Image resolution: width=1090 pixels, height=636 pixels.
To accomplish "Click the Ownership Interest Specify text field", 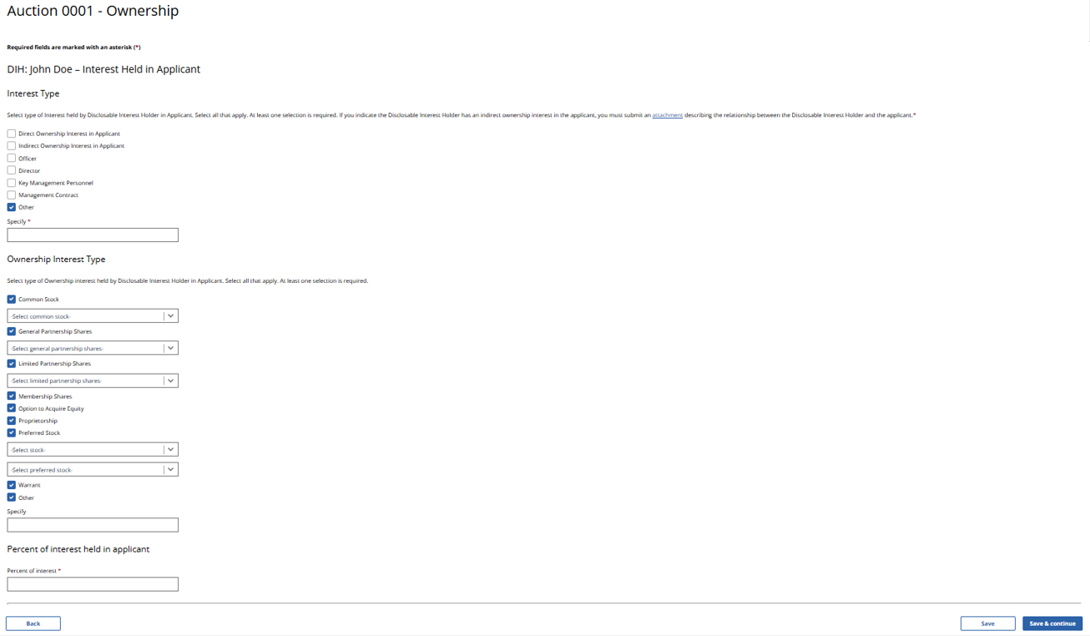I will [93, 525].
